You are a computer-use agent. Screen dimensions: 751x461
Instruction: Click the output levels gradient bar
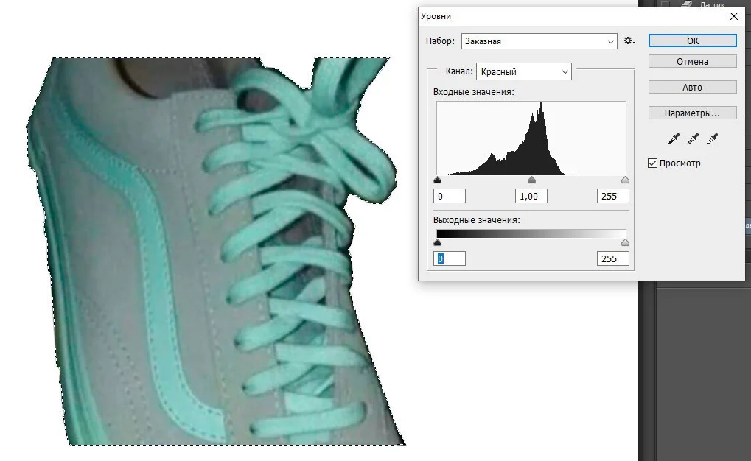531,233
